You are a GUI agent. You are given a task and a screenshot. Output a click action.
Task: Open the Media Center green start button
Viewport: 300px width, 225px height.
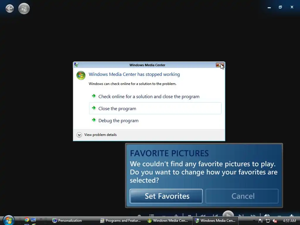tap(24, 8)
